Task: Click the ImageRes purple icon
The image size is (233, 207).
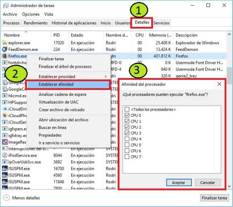Action: tap(5, 142)
